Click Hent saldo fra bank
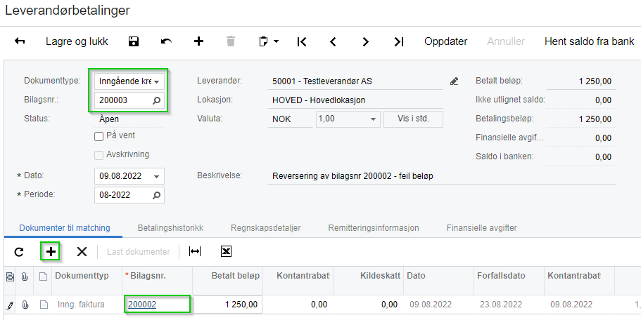 click(589, 41)
